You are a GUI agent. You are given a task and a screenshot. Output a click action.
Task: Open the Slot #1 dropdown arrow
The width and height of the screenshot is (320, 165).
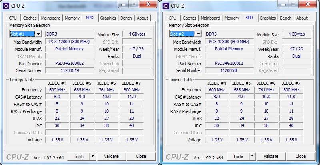point(38,34)
